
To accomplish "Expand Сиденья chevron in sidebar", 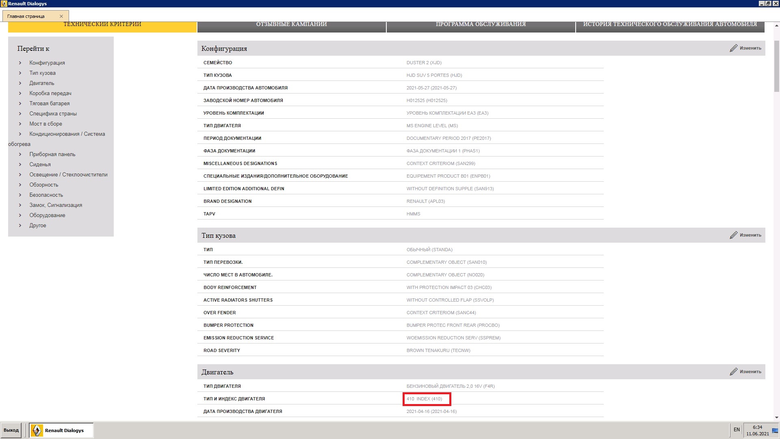I will click(20, 164).
